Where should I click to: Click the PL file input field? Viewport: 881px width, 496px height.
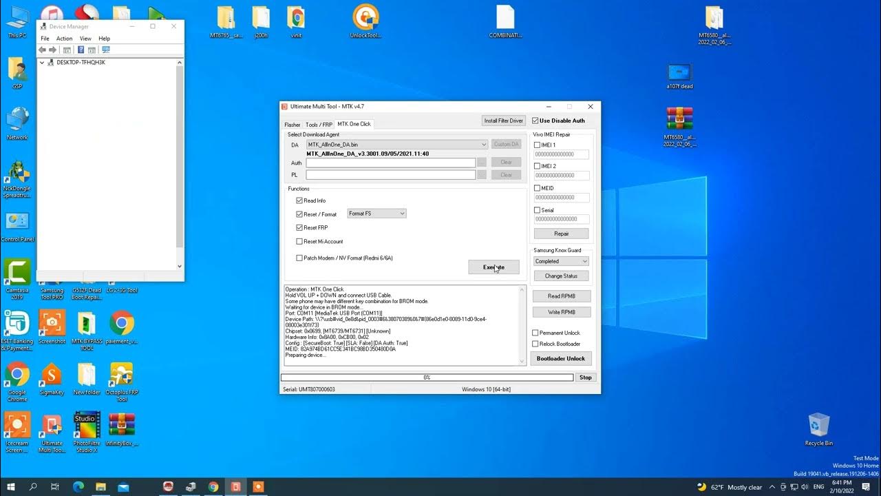[391, 175]
